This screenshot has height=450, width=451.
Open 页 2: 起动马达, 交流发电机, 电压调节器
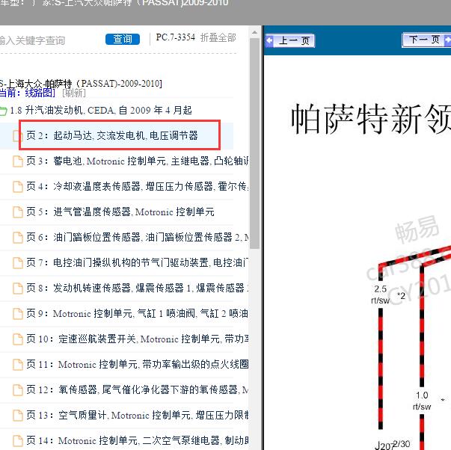pos(112,135)
